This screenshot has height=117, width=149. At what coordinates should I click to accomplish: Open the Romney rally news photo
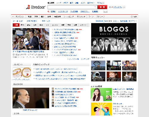tap(31, 39)
